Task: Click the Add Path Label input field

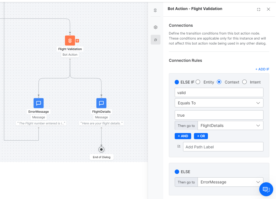Action: 223,147
